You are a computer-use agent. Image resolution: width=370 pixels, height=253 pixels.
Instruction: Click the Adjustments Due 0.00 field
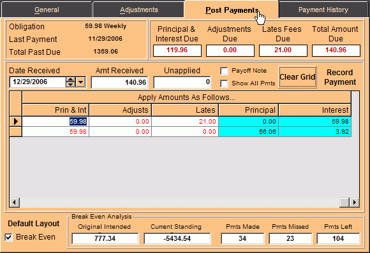(x=230, y=50)
